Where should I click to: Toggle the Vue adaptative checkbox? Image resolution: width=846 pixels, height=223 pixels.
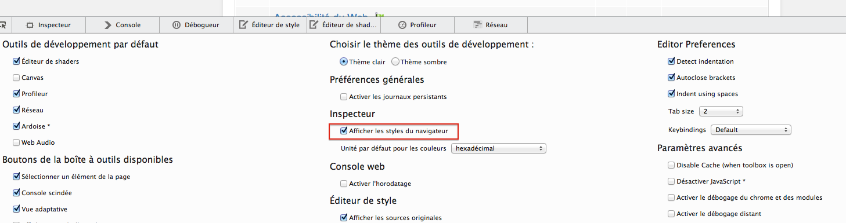16,209
